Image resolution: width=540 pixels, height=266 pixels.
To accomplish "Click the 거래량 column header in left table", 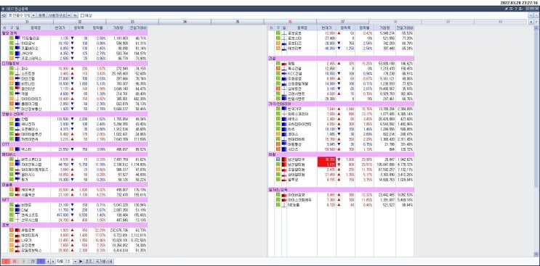I will (x=118, y=28).
